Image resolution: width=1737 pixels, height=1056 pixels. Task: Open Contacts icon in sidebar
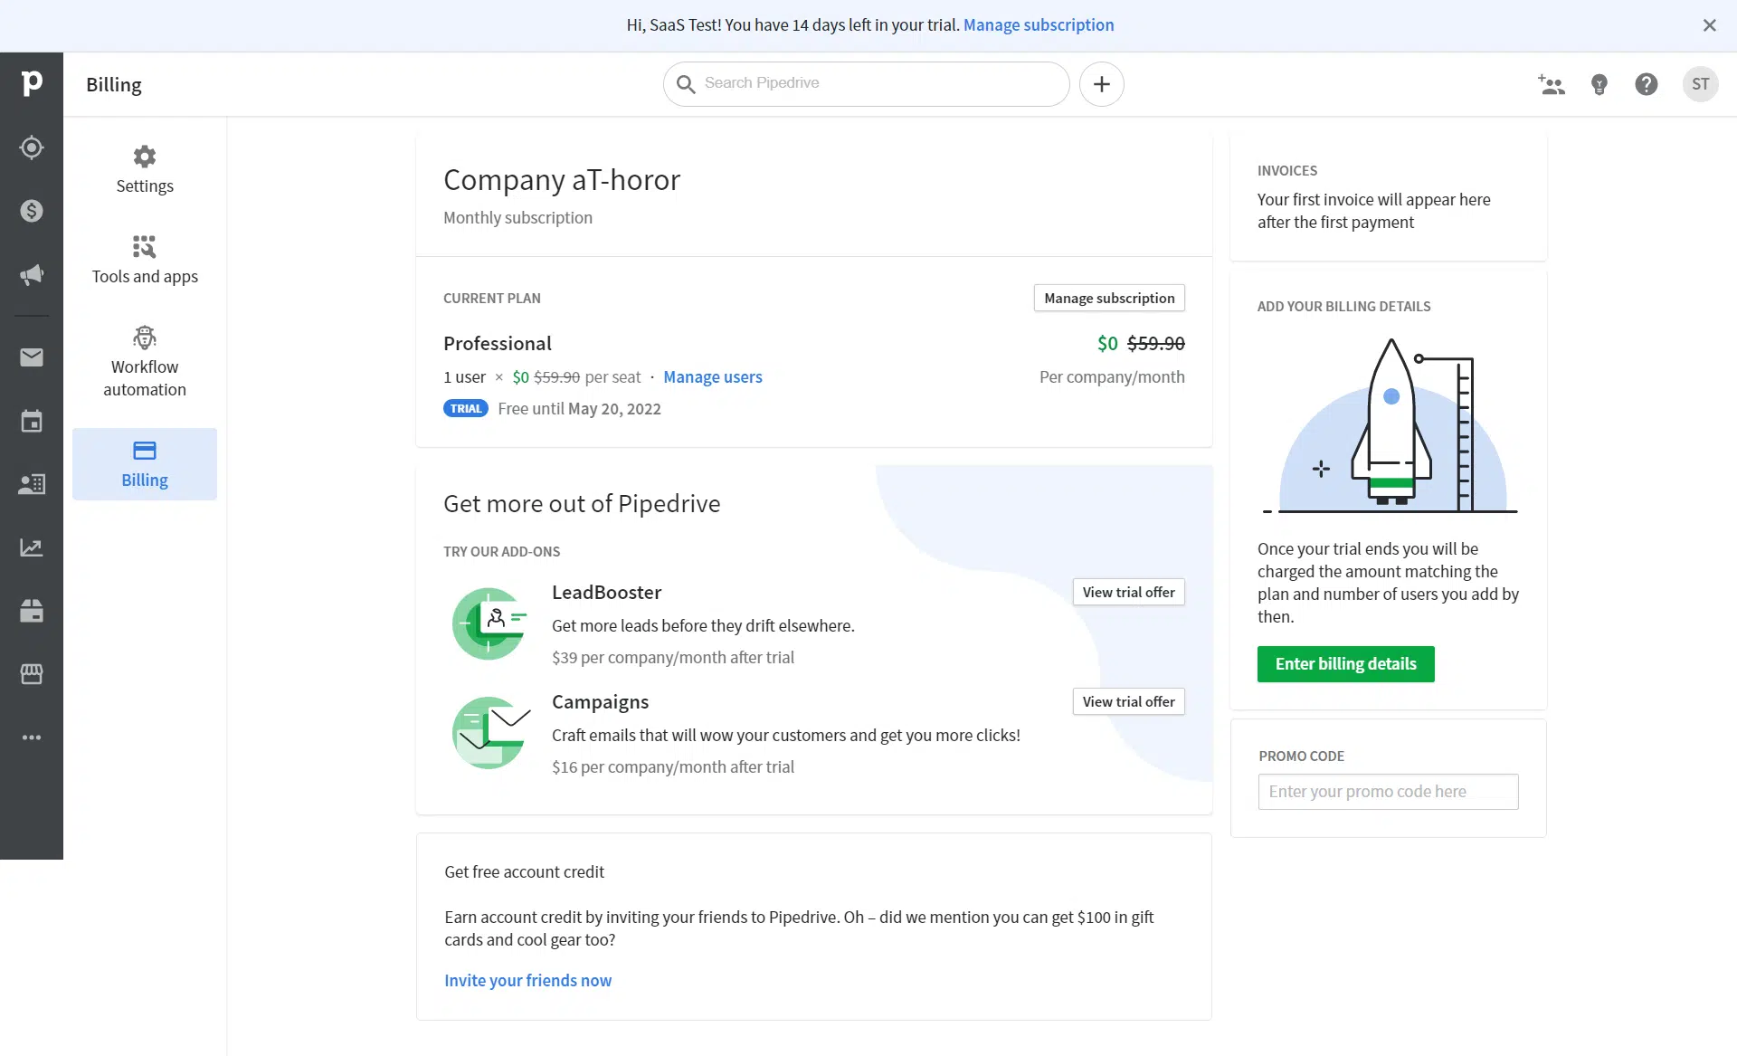tap(32, 484)
